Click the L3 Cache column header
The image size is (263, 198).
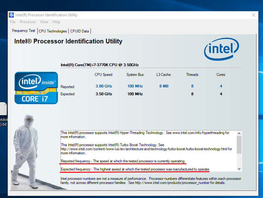[164, 75]
